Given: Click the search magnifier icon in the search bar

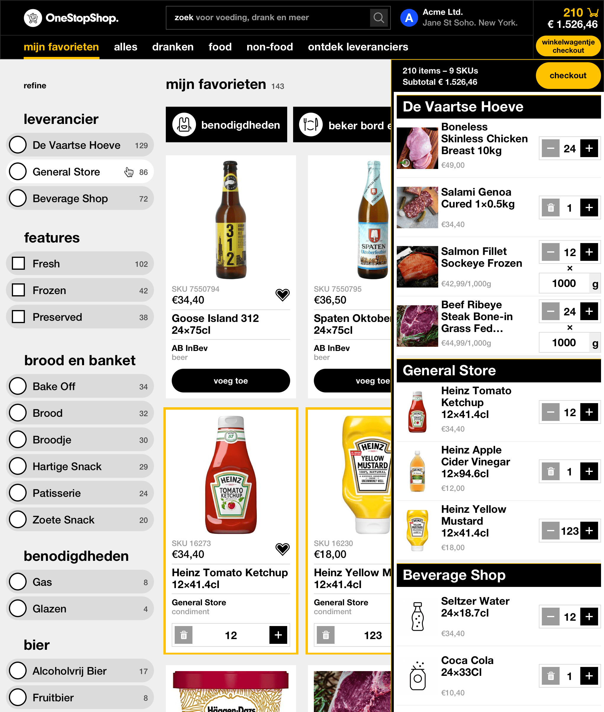Looking at the screenshot, I should coord(379,17).
